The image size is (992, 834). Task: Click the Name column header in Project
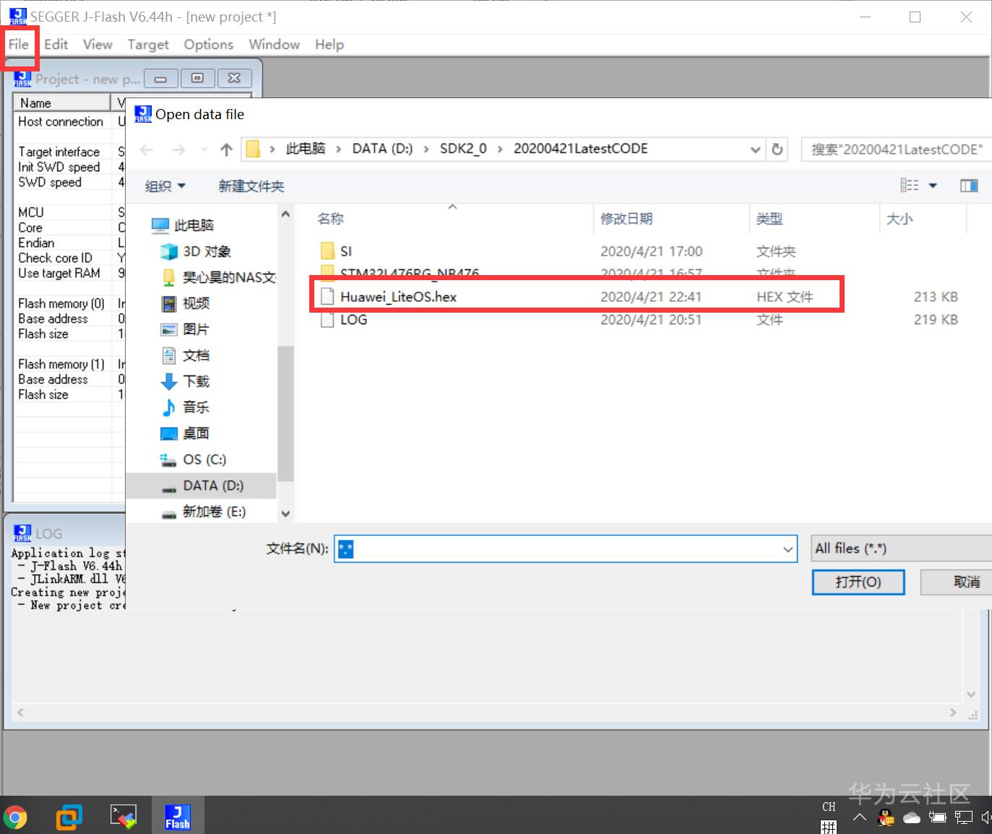pos(62,103)
